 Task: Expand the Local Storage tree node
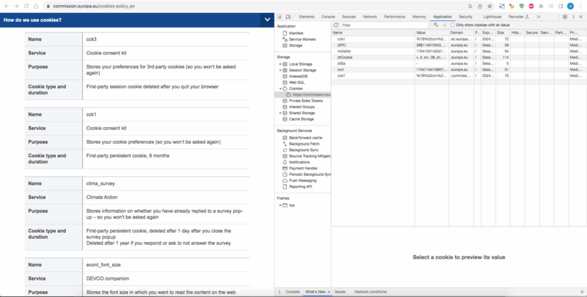(280, 64)
